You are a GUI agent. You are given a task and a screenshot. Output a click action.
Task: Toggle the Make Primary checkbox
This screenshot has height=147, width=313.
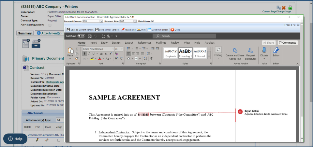pyautogui.click(x=153, y=21)
